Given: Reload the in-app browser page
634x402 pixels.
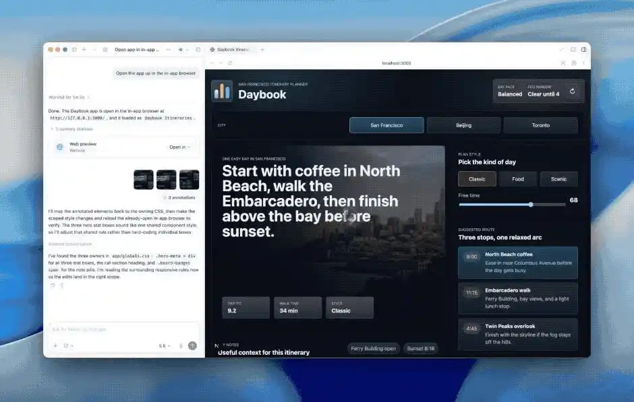Looking at the screenshot, I should (x=230, y=63).
